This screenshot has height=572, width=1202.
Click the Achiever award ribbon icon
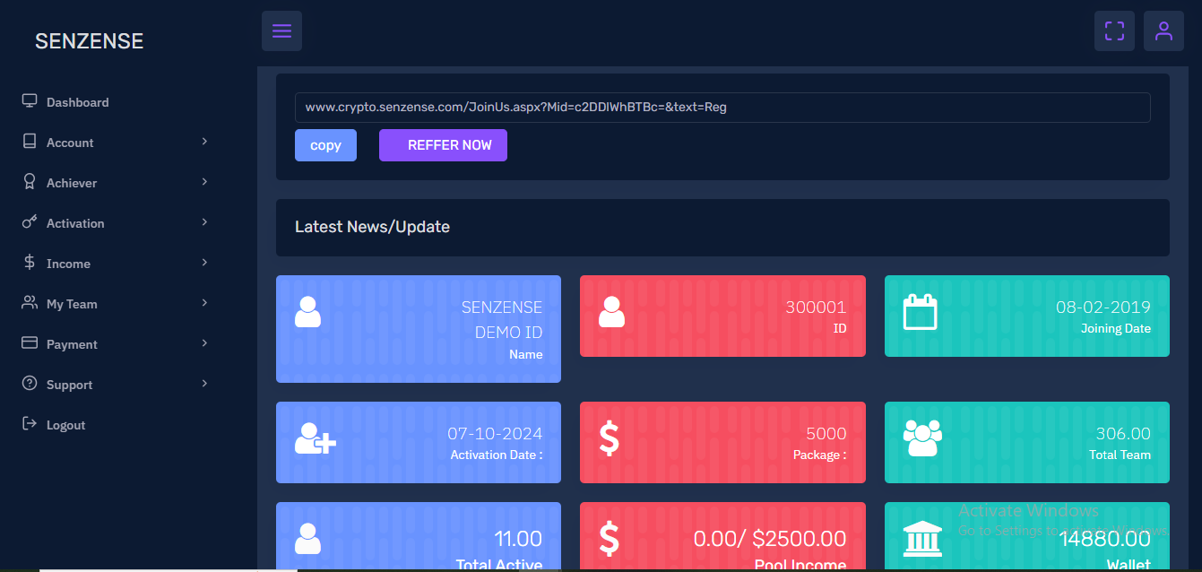[30, 181]
